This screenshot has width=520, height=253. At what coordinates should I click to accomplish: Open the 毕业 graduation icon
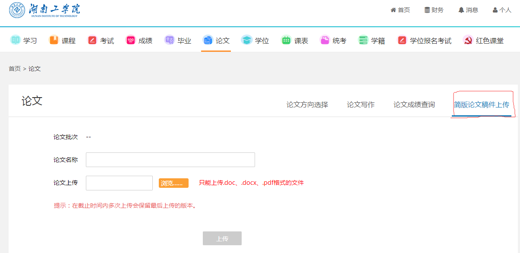click(170, 40)
